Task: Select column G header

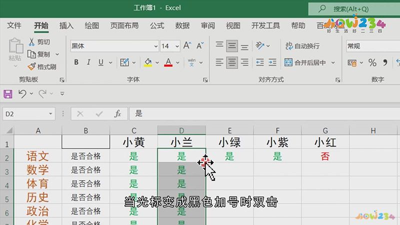Action: [x=325, y=130]
